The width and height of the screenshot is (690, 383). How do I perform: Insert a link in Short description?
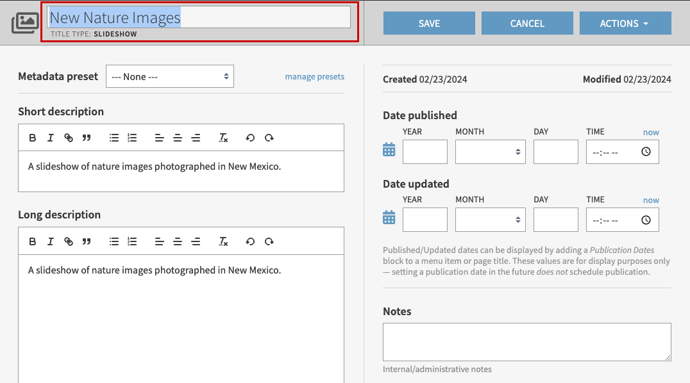69,137
